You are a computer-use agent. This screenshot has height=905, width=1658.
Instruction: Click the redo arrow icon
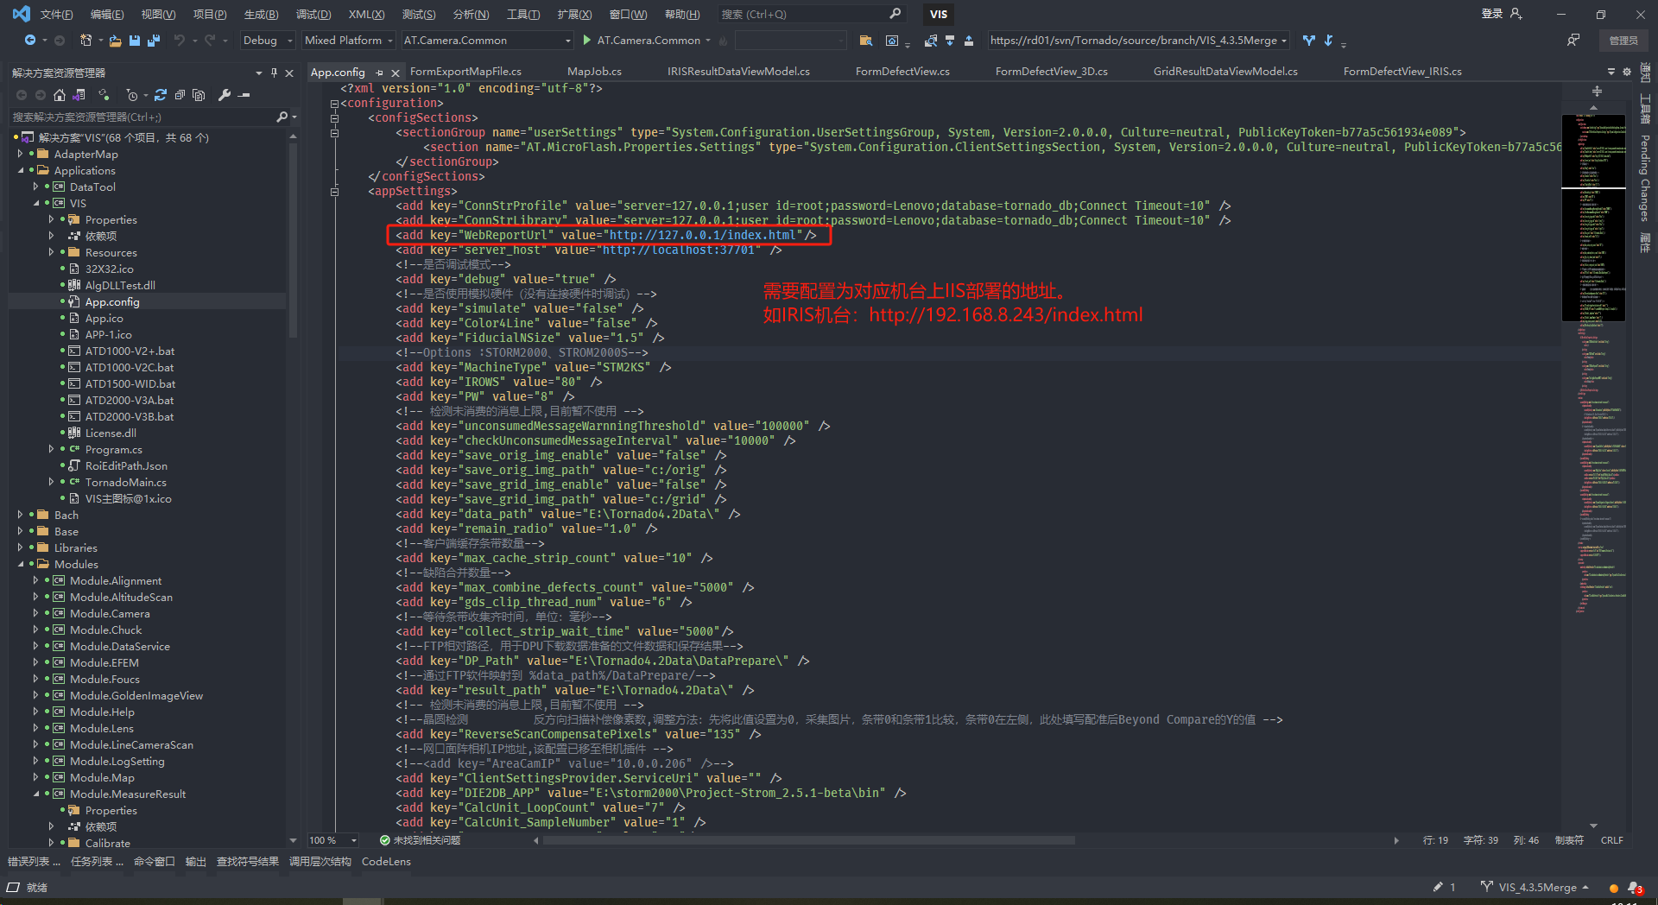(x=210, y=40)
